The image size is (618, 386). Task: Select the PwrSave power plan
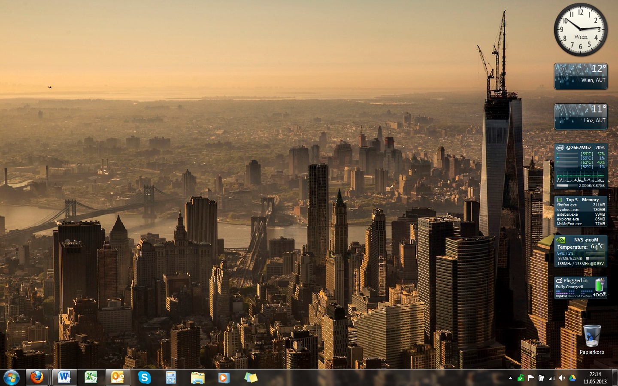pos(586,296)
